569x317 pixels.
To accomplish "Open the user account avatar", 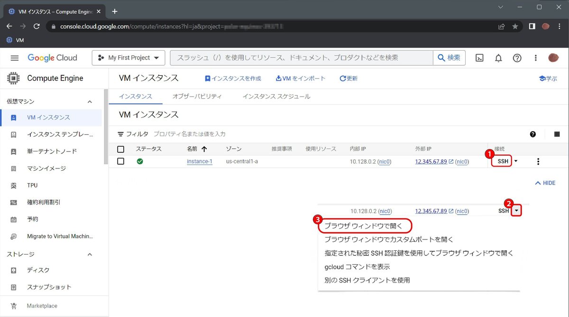I will click(x=553, y=58).
